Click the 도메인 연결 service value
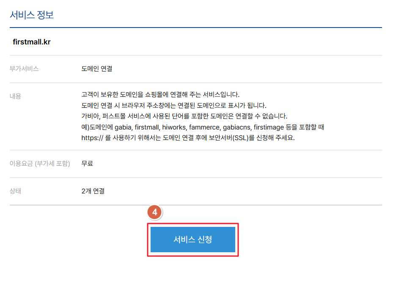Viewport: 393px width, 284px height. [97, 69]
